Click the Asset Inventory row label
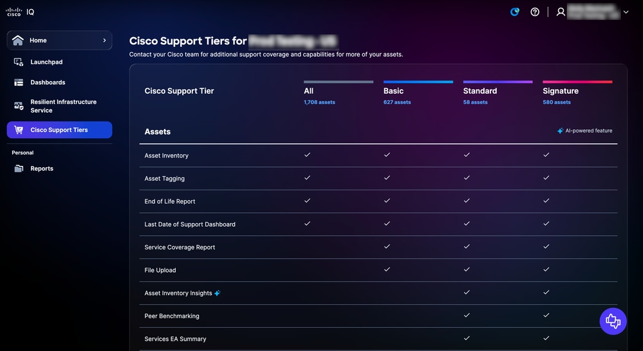Image resolution: width=643 pixels, height=351 pixels. (167, 156)
